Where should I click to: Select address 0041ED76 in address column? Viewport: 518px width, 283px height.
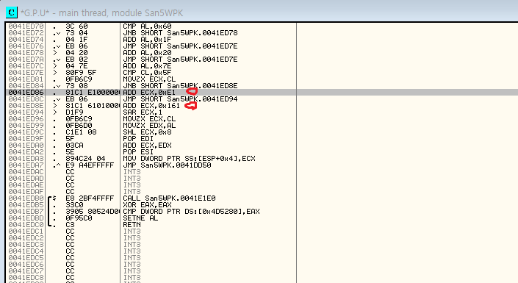tap(26, 46)
